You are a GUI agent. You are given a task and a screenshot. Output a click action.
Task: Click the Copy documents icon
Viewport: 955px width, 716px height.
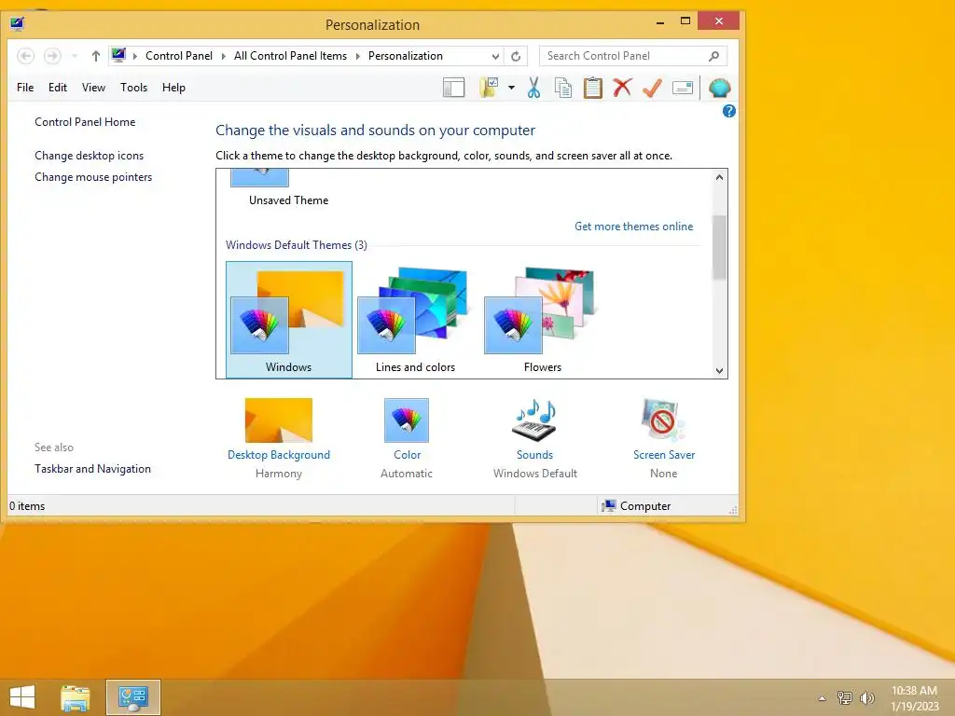[562, 88]
